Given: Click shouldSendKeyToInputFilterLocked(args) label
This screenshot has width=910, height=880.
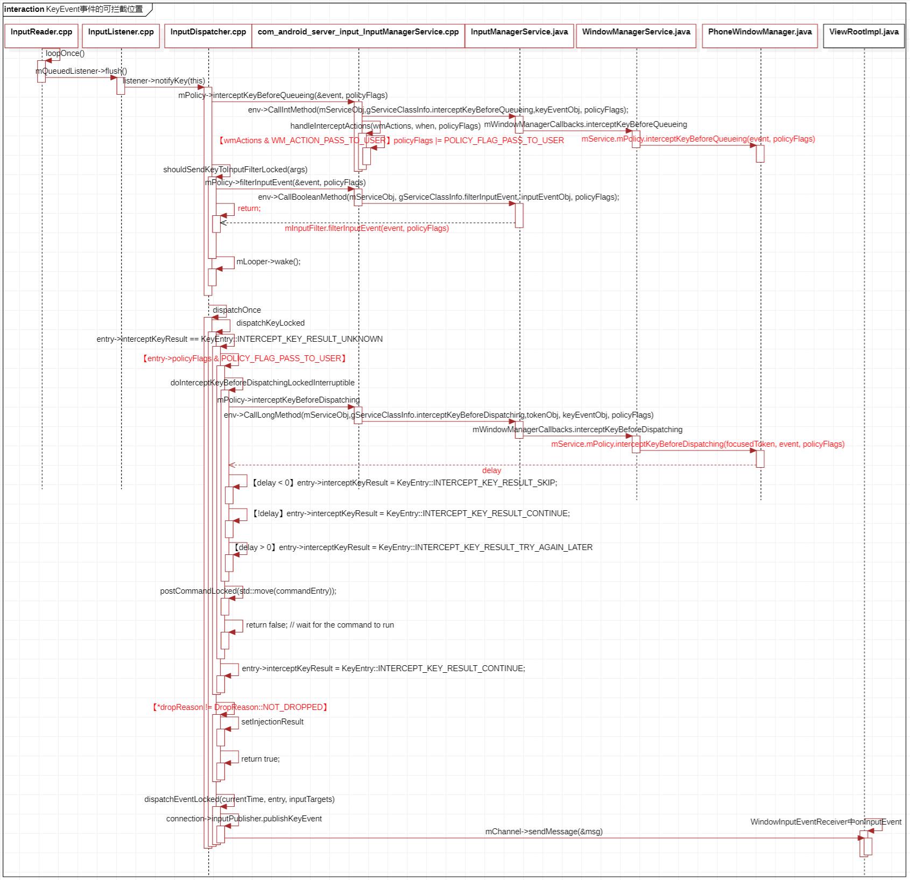Looking at the screenshot, I should pyautogui.click(x=235, y=170).
